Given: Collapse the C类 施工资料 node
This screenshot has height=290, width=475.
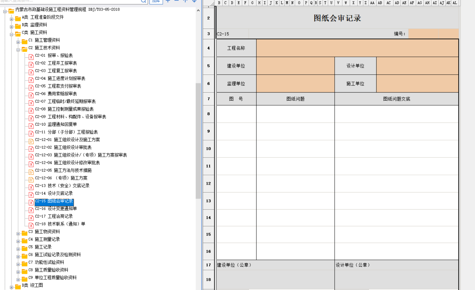Looking at the screenshot, I should (11, 35).
